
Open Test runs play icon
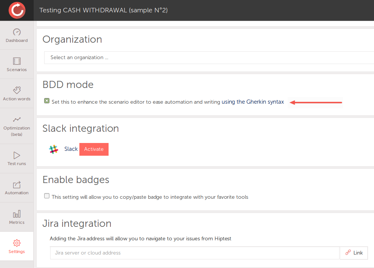point(17,155)
